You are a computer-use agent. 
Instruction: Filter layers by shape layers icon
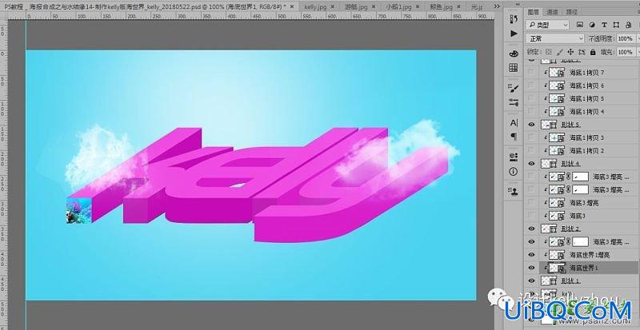click(x=616, y=25)
